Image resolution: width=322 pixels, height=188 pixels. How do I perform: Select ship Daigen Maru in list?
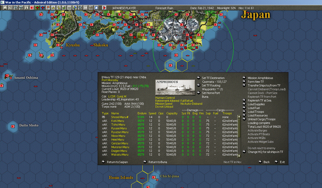[119, 151]
